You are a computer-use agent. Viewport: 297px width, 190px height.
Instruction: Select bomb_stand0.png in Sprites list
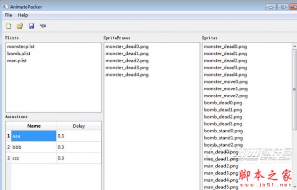pos(223,131)
